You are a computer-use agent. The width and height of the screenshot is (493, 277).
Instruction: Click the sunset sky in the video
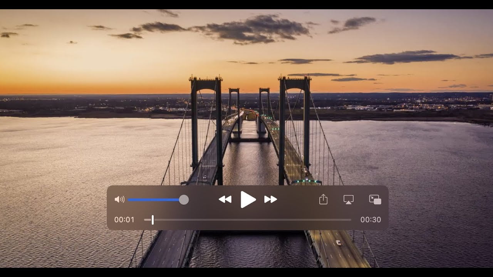pos(116,58)
